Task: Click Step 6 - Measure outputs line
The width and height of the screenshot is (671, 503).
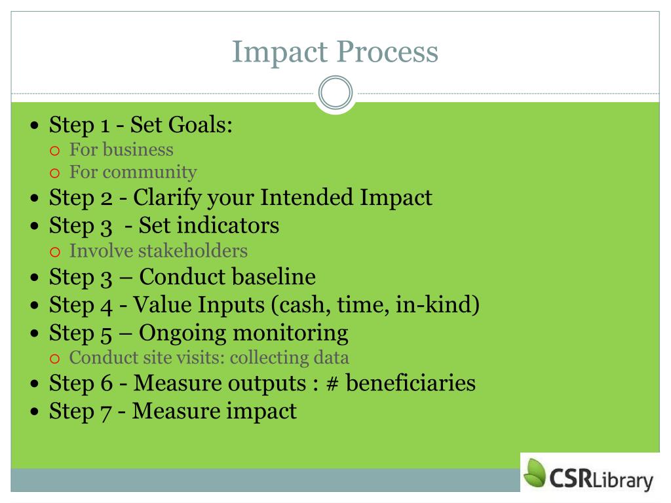Action: point(262,382)
